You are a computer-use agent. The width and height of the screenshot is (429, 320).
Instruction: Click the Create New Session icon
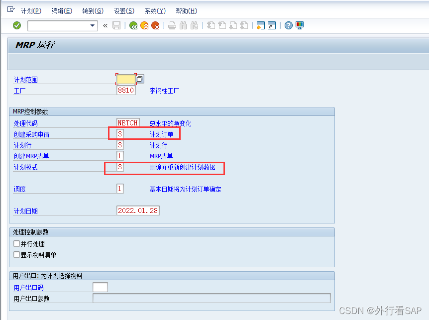260,25
